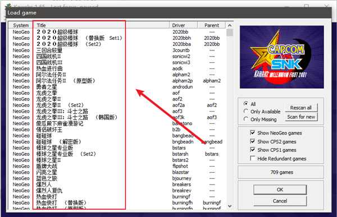This screenshot has height=217, width=337.
Task: Uncheck Show NeoGeo games checkbox
Action: coord(253,133)
